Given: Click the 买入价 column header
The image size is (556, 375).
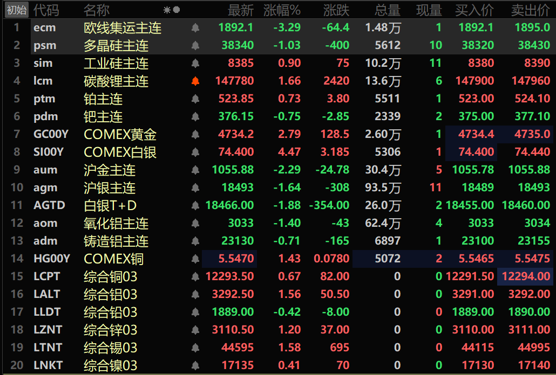Looking at the screenshot, I should coord(474,10).
